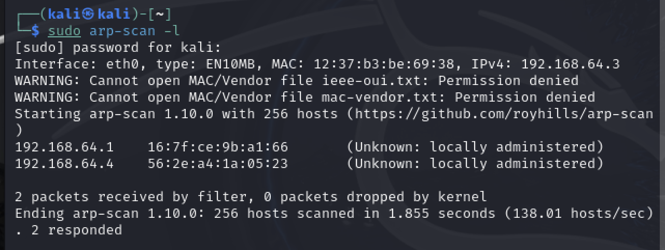This screenshot has height=250, width=665.
Task: Select MAC address 56:2e:a4:1a:05:23
Action: click(x=218, y=164)
